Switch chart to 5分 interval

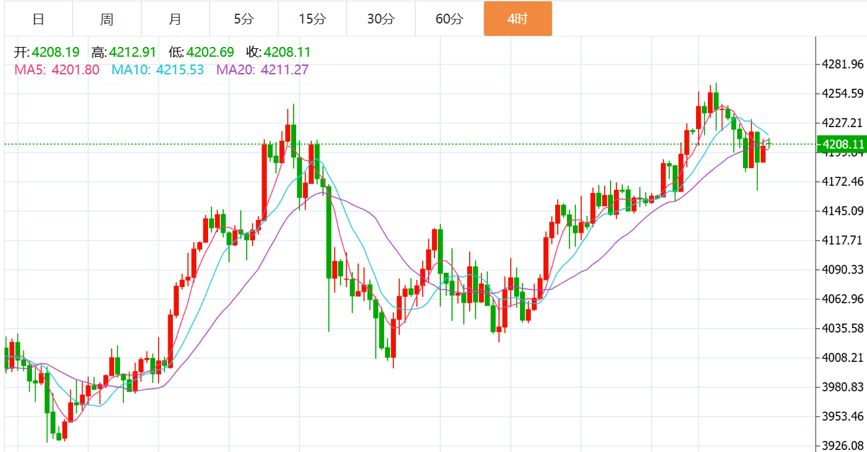click(x=243, y=19)
